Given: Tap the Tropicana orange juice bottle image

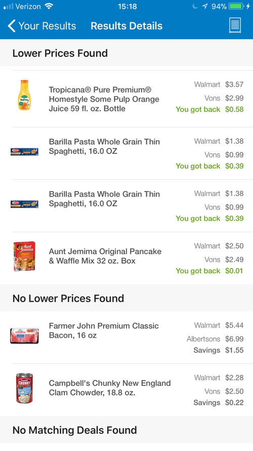Looking at the screenshot, I should point(24,95).
